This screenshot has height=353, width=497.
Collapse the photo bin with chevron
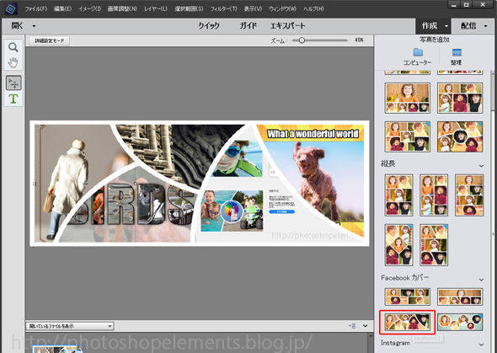click(x=365, y=326)
